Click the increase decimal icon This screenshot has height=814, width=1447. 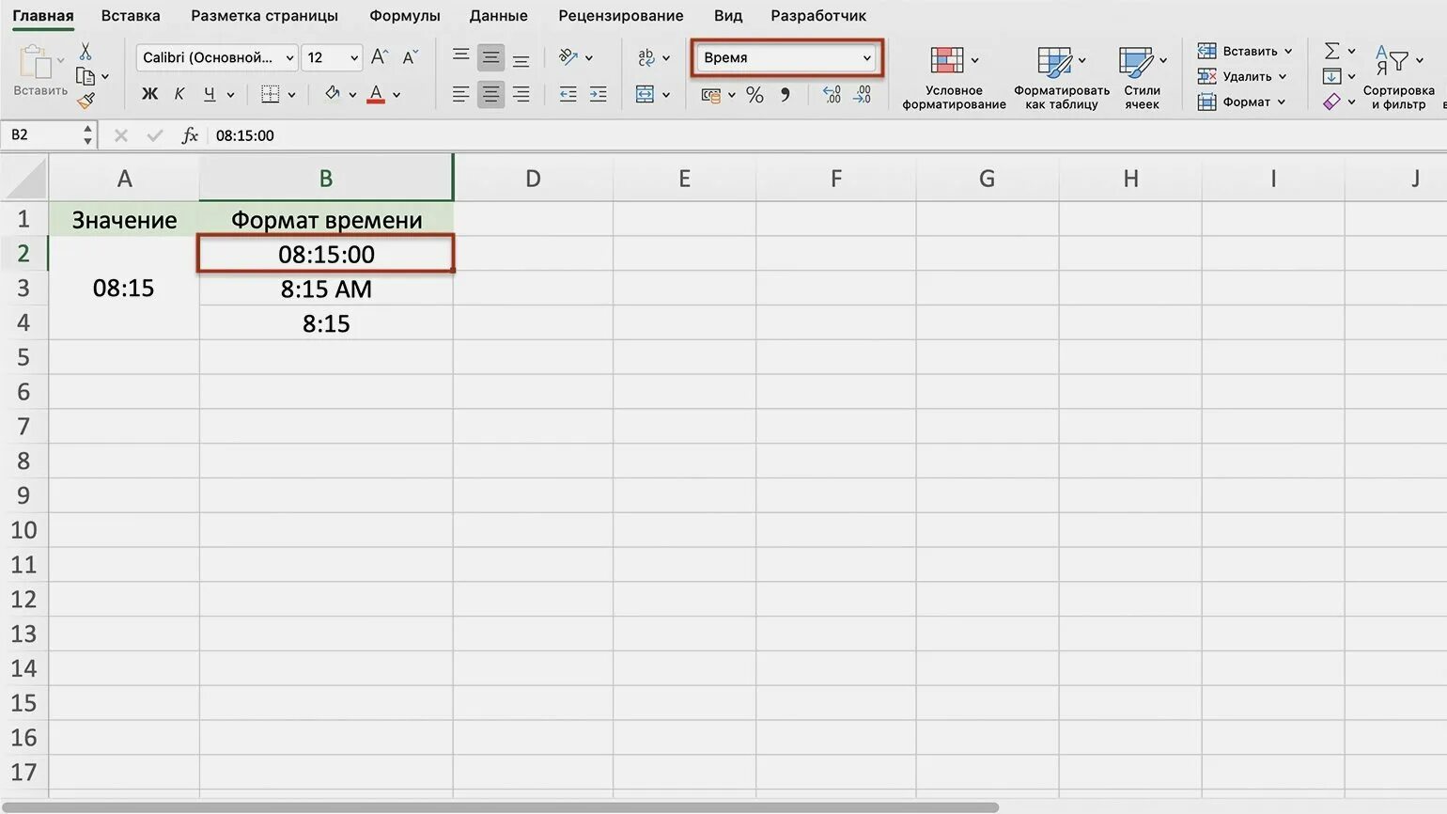click(x=832, y=94)
